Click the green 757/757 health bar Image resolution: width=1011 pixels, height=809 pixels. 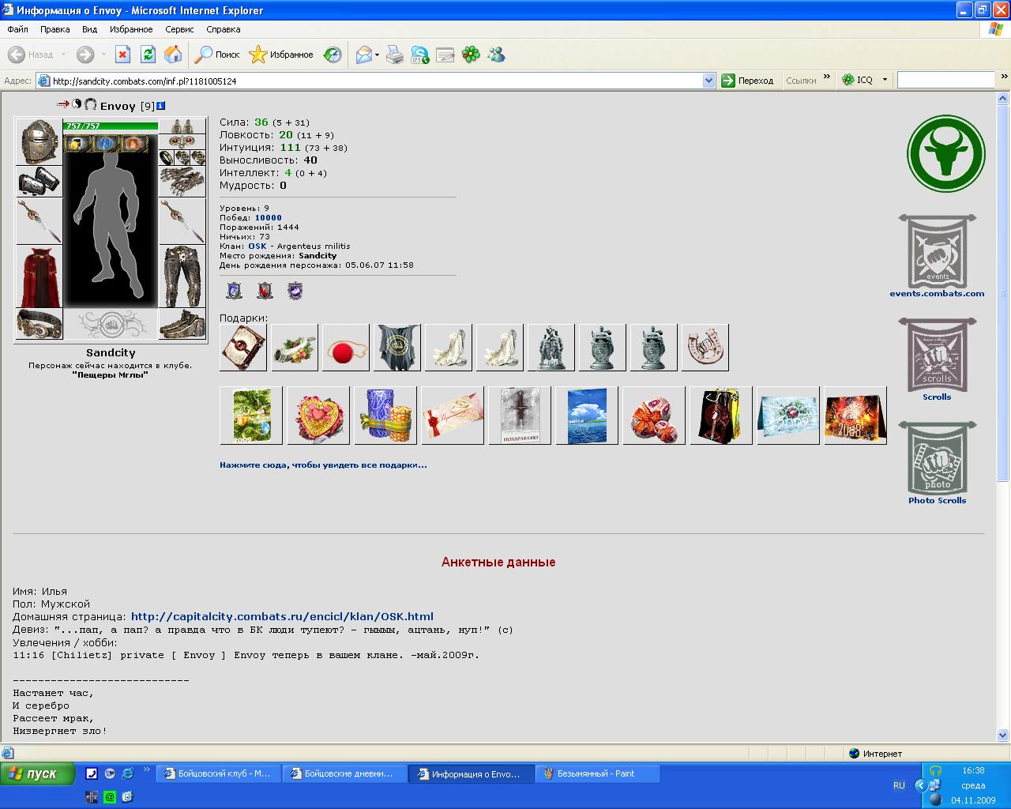point(111,126)
